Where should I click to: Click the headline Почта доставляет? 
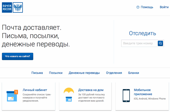point(32,28)
